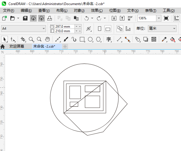Expand the Open file dropdown arrow
Screen dimensions: 181x151
[18, 18]
